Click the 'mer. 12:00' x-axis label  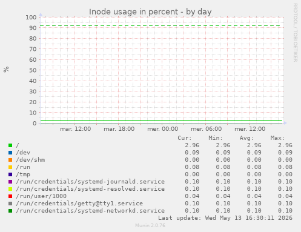point(250,129)
